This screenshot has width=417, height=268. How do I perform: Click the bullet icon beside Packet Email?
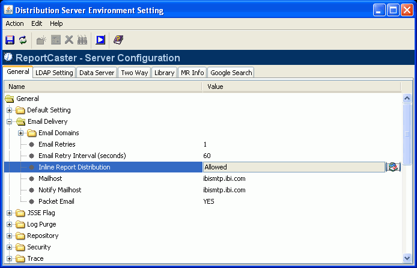32,201
